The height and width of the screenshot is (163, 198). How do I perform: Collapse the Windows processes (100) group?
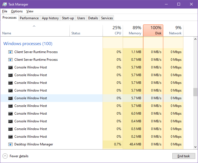click(x=28, y=44)
